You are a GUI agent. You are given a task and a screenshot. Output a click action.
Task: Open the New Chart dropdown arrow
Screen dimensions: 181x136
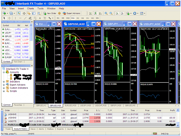pyautogui.click(x=8, y=13)
